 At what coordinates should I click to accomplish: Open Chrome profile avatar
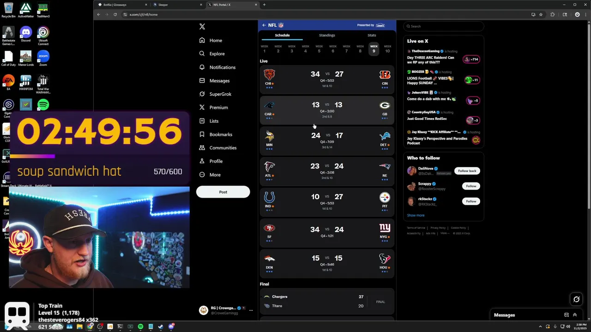pos(577,14)
